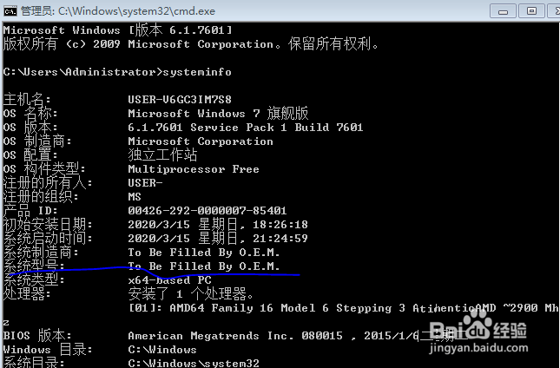Click the typed command 'systeminfo'
The image size is (560, 368).
(197, 72)
